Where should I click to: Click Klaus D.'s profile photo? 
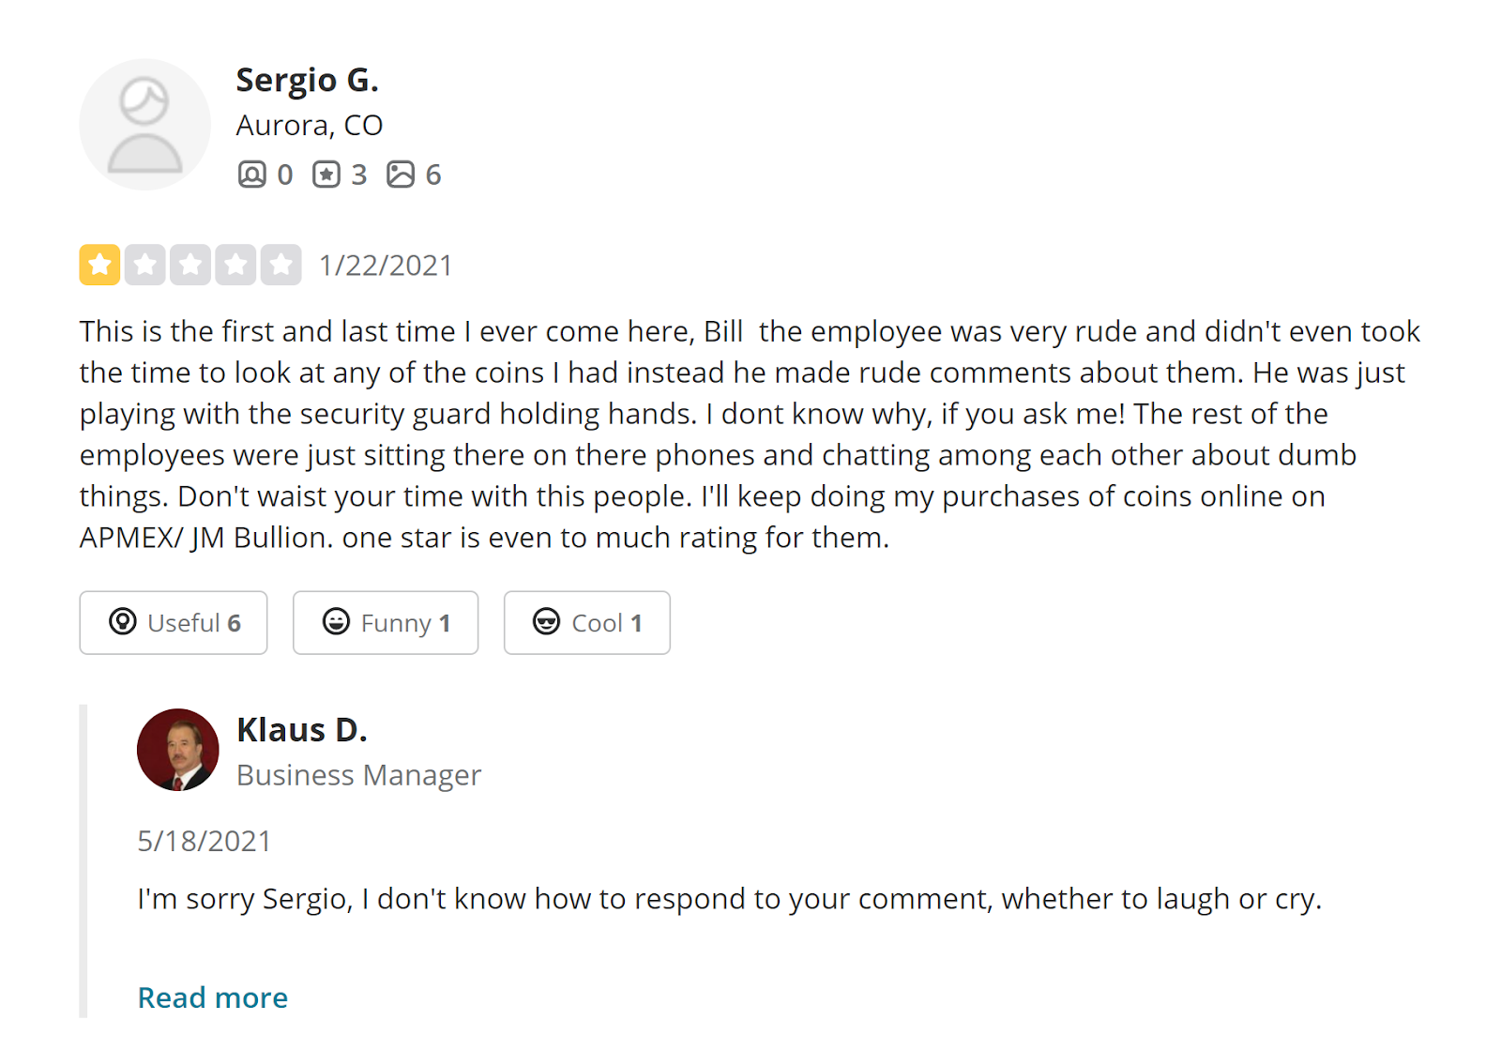click(178, 750)
